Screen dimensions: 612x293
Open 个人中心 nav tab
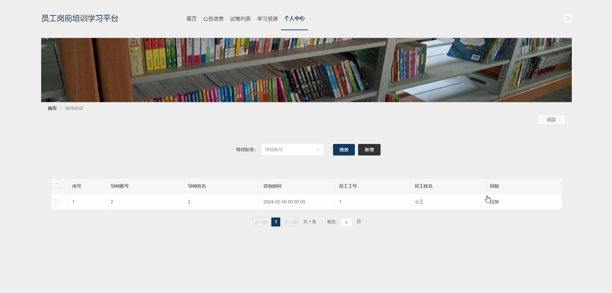(294, 19)
